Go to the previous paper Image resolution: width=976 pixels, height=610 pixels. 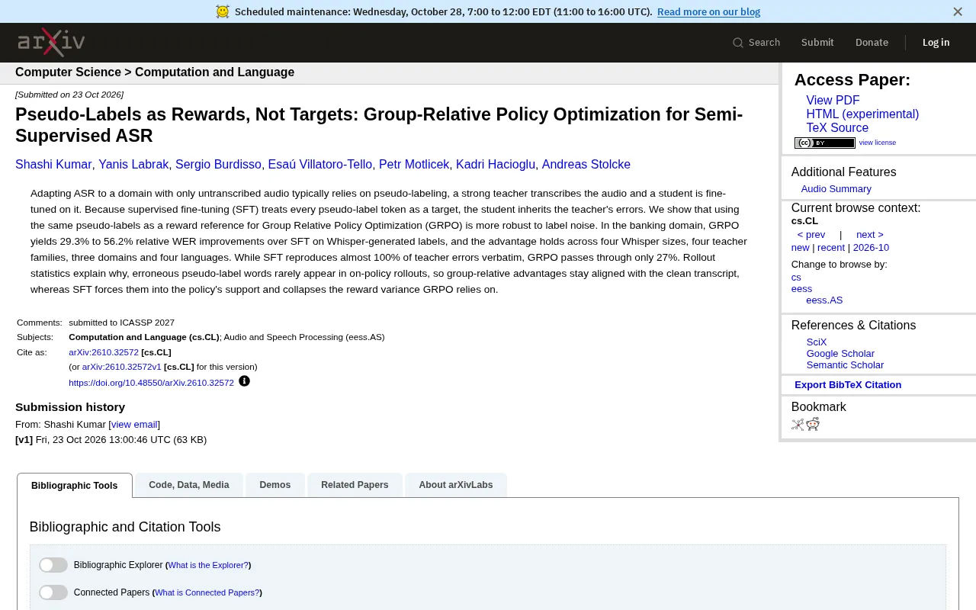pos(811,235)
